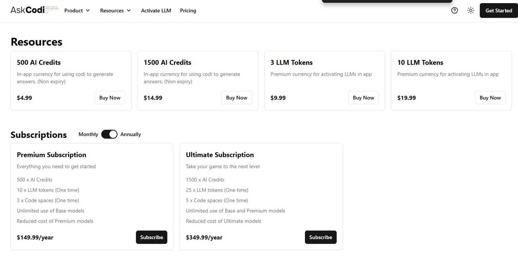Screen dimensions: 518x263
Task: Click the "1500 x AI Credits" line
Action: coord(205,180)
